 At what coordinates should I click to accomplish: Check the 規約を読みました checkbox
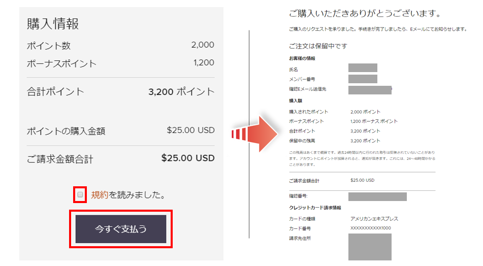(80, 194)
